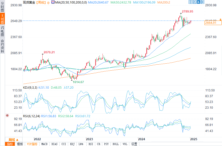Viewport: 222px width, 146px height.
Task: Click the MA indicator chart icon
Action: pyautogui.click(x=53, y=2)
